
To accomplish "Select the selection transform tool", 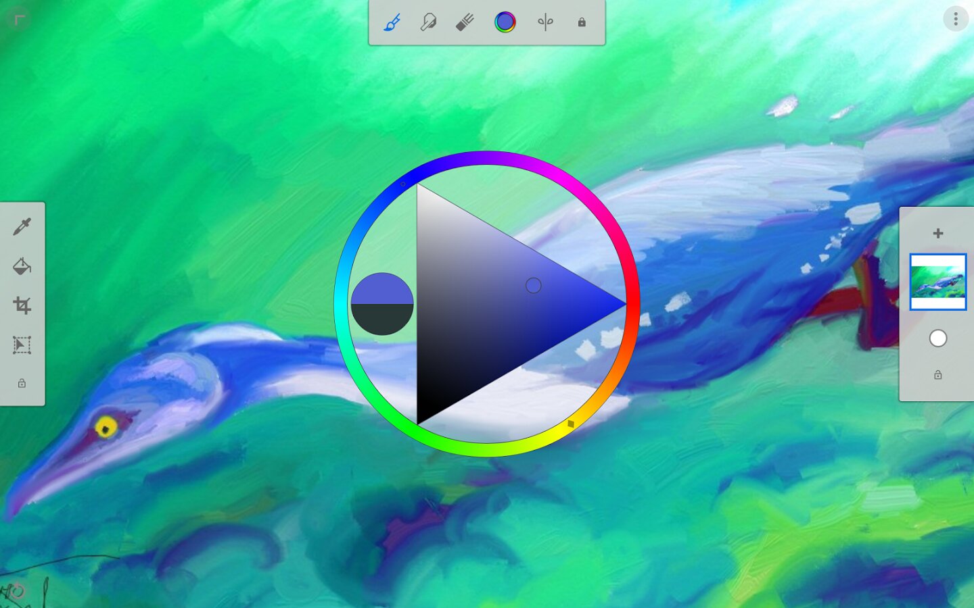I will tap(22, 345).
